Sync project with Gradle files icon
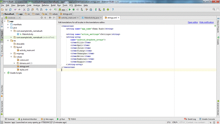The height and width of the screenshot is (124, 220). [x=96, y=10]
